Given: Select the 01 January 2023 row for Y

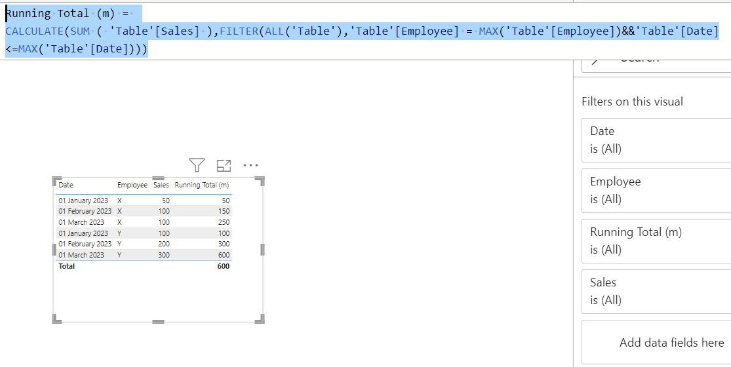Looking at the screenshot, I should click(x=144, y=233).
